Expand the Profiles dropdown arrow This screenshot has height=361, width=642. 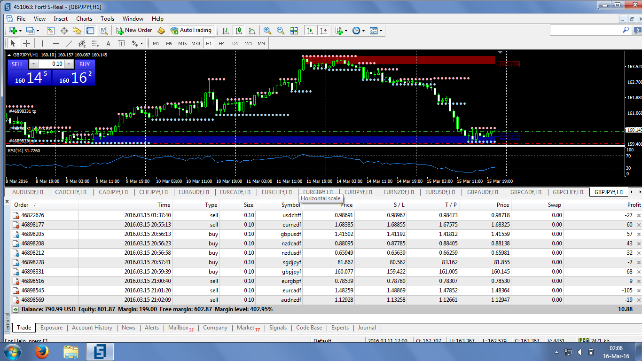pos(38,31)
